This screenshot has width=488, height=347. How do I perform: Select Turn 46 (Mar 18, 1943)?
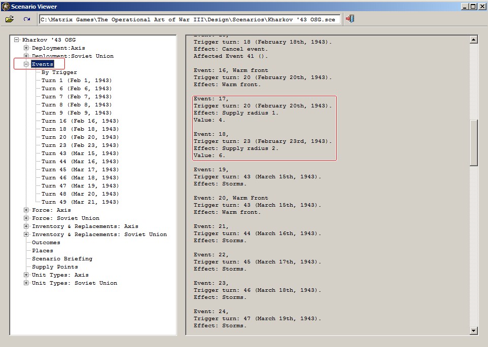pyautogui.click(x=80, y=177)
